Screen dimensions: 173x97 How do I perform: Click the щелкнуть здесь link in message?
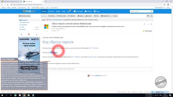click(x=92, y=57)
